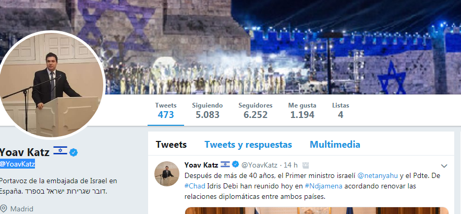
Task: Click the verified badge beside the profile name
Action: click(74, 152)
